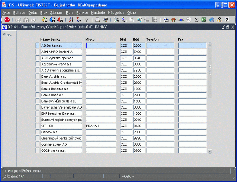Screen dimensions: 237x182
Task: Restore the inner EKBANKY form window
Action: click(228, 27)
